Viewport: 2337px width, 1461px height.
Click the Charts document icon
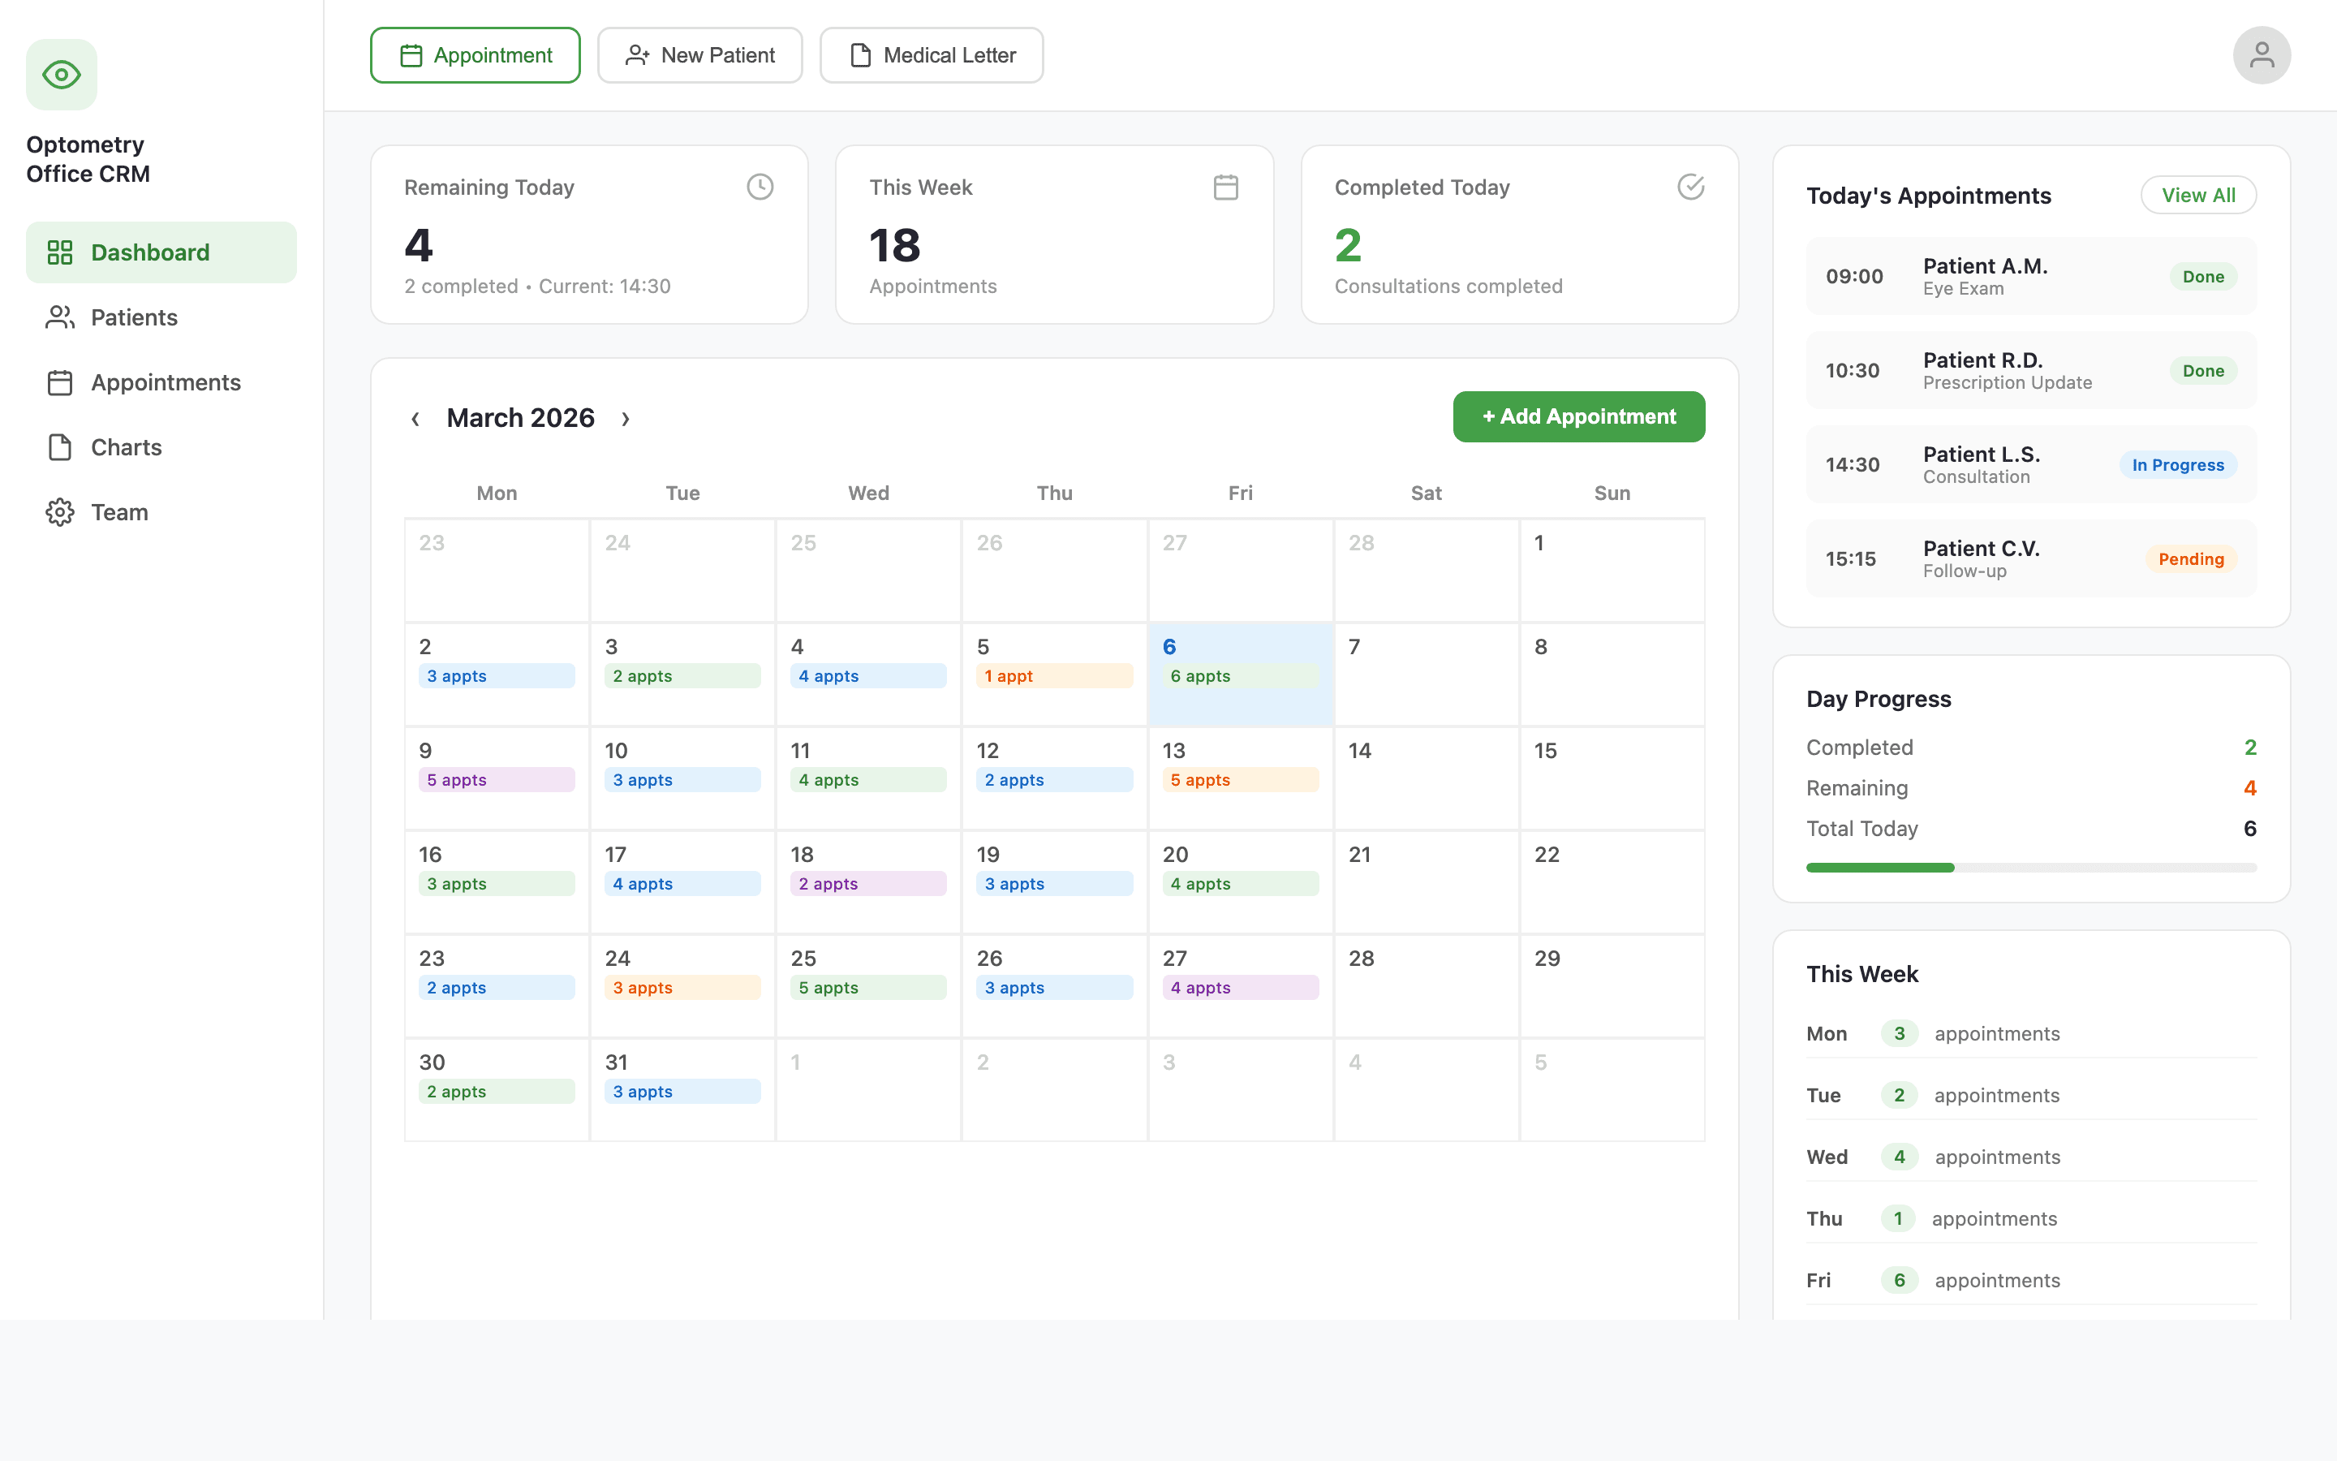[60, 447]
